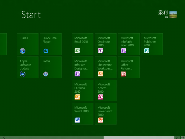
Task: Select the Microsoft Excel 2010 label
Action: tap(81, 40)
